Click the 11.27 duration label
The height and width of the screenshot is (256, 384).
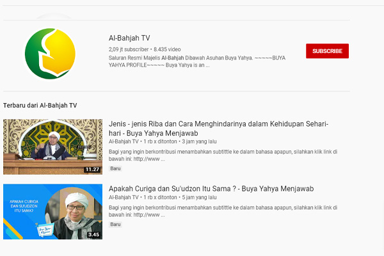(x=92, y=170)
